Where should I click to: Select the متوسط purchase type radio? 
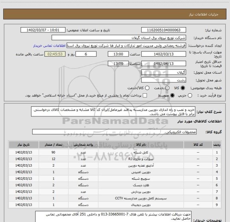pyautogui.click(x=172, y=96)
